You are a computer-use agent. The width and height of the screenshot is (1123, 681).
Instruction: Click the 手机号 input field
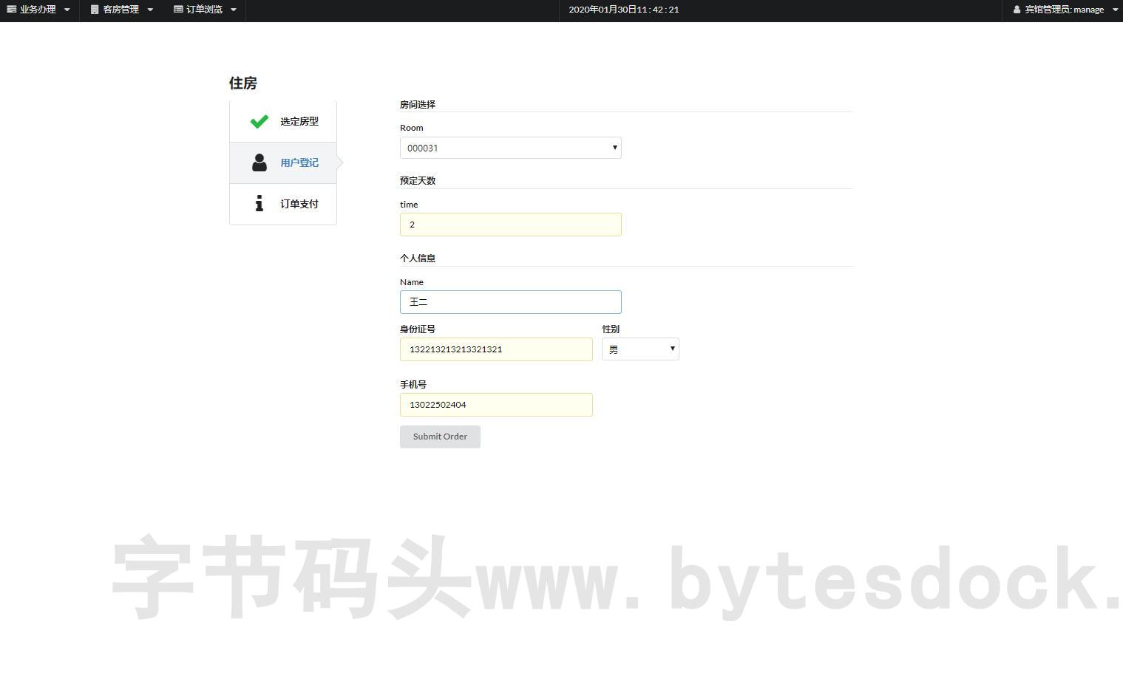click(x=496, y=405)
